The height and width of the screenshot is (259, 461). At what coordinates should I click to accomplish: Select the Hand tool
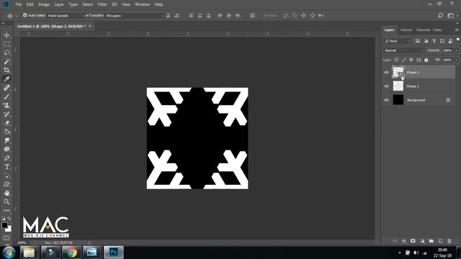[x=6, y=193]
